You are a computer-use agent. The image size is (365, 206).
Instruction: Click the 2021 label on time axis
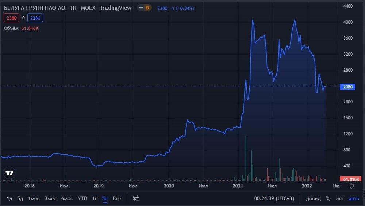pyautogui.click(x=238, y=186)
